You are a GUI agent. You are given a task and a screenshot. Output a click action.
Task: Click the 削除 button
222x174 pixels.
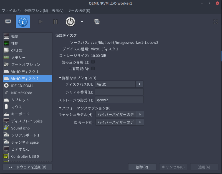pyautogui.click(x=142, y=167)
